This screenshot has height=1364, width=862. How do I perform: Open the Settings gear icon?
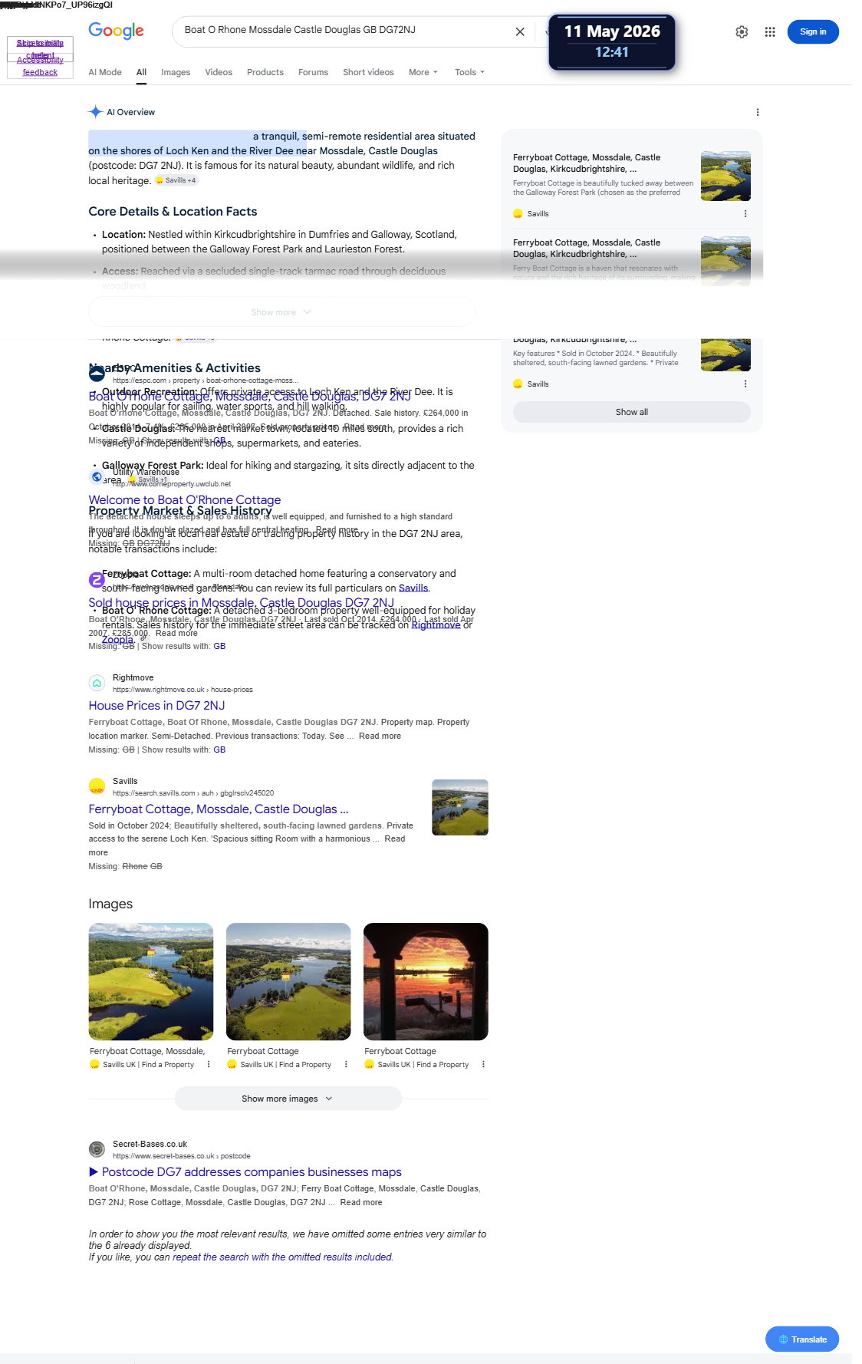742,31
